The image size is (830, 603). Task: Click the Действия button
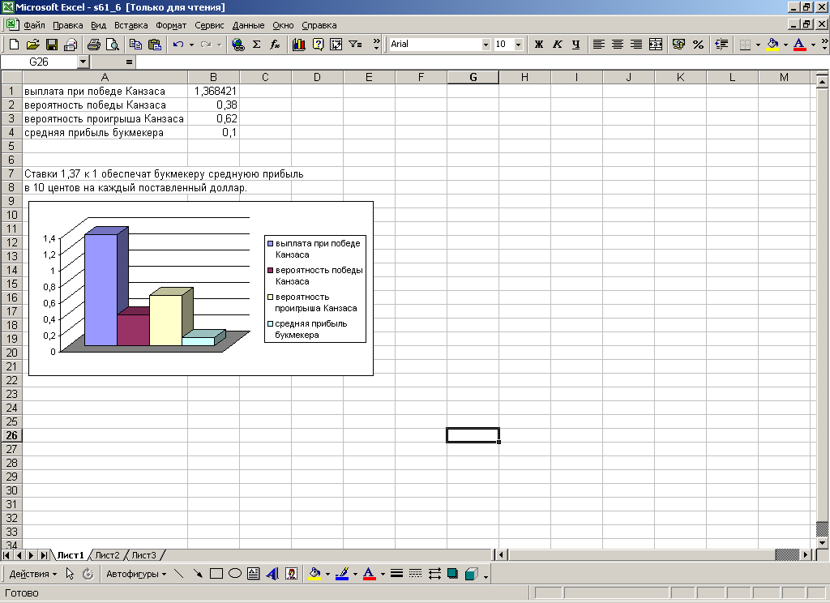33,574
